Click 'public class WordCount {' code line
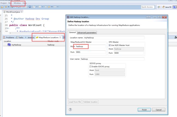The width and height of the screenshot is (177, 117). [27, 25]
